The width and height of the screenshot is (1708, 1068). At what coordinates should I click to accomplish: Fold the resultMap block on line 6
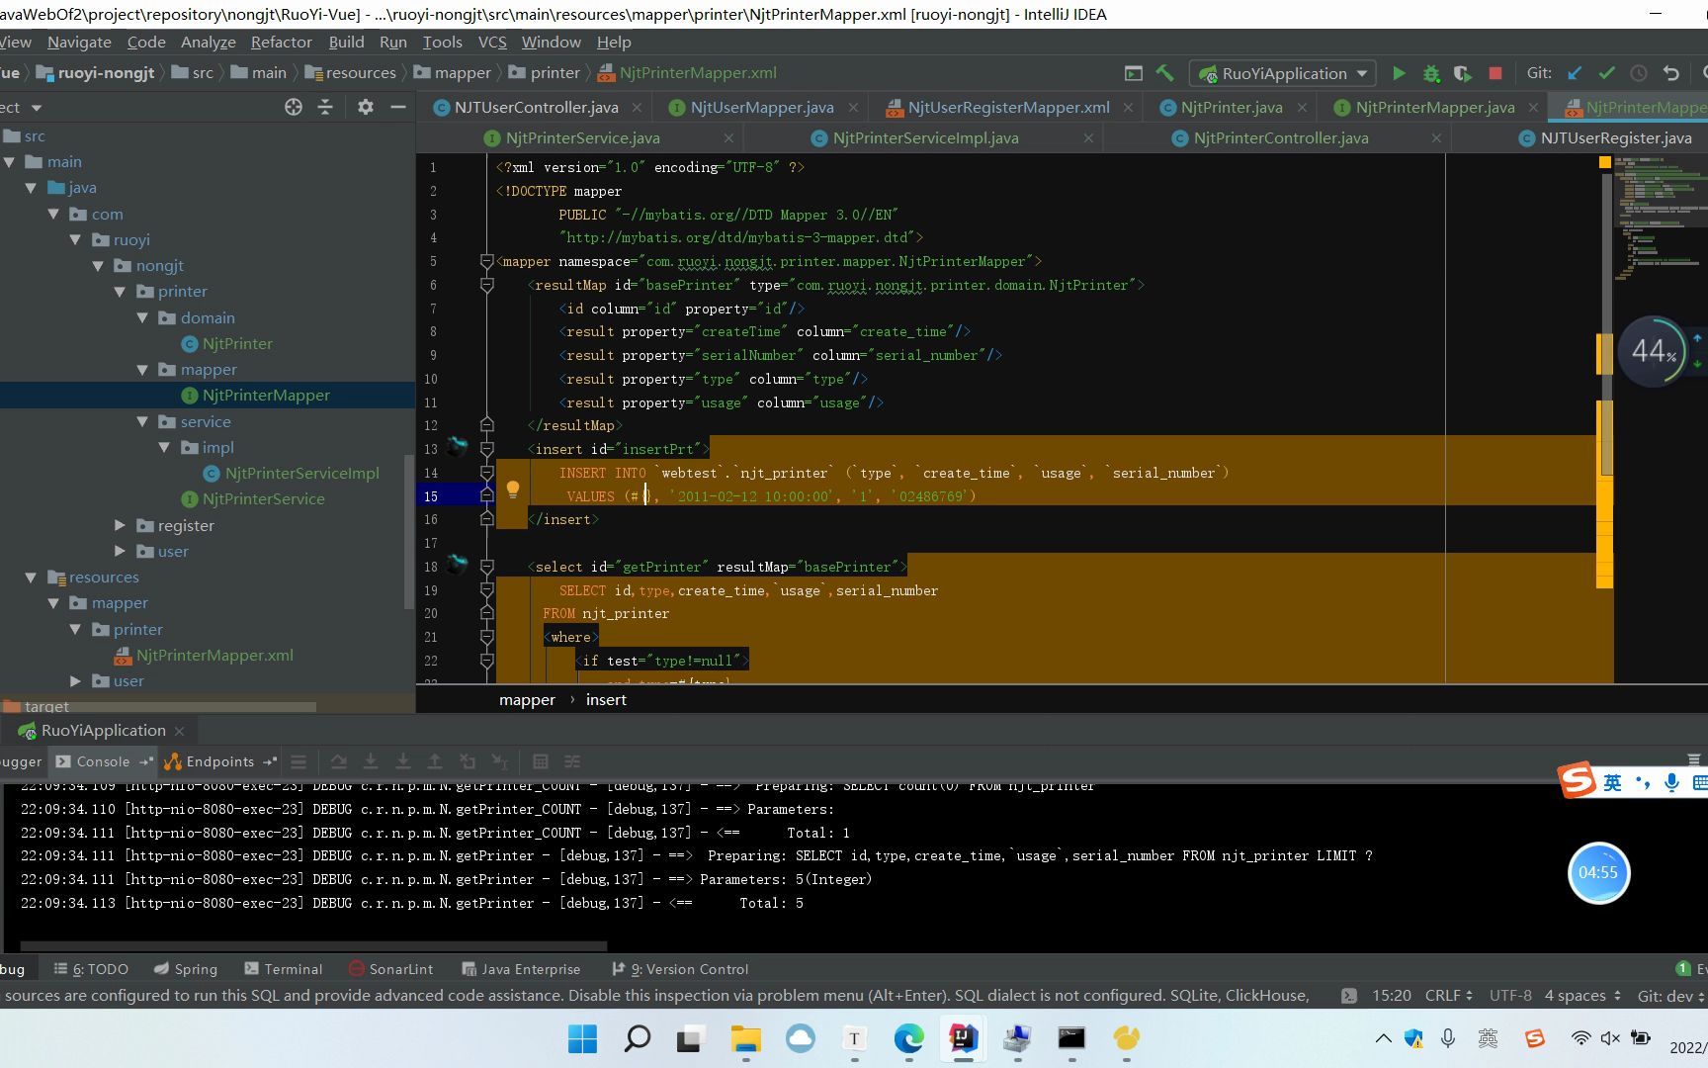[x=486, y=285]
